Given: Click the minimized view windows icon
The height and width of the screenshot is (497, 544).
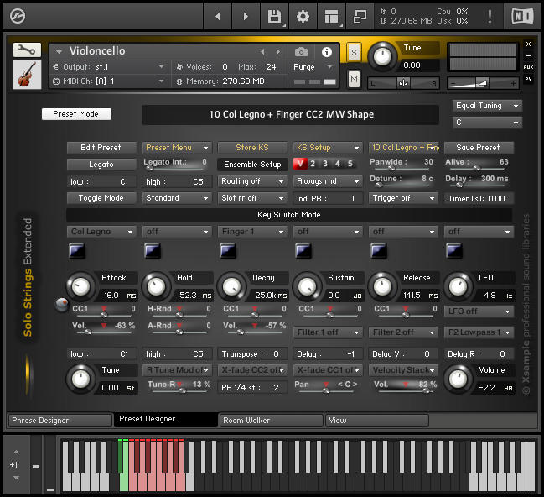Looking at the screenshot, I should (360, 16).
